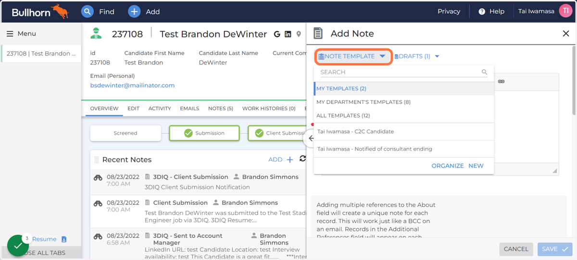The width and height of the screenshot is (577, 260).
Task: Click the Resume link text
Action: 44,239
